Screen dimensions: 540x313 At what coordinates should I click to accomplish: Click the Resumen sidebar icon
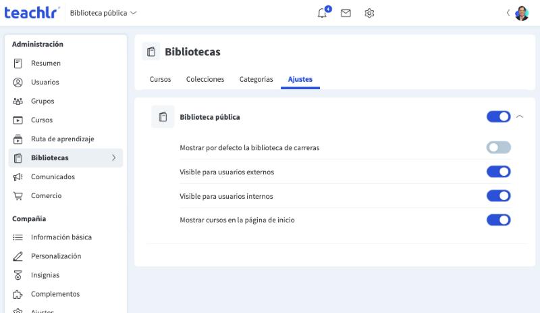click(18, 63)
